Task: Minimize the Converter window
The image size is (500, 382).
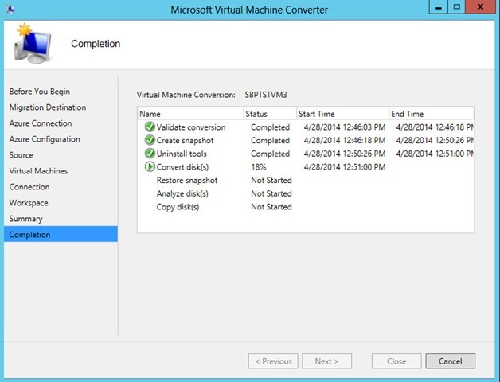Action: 439,6
